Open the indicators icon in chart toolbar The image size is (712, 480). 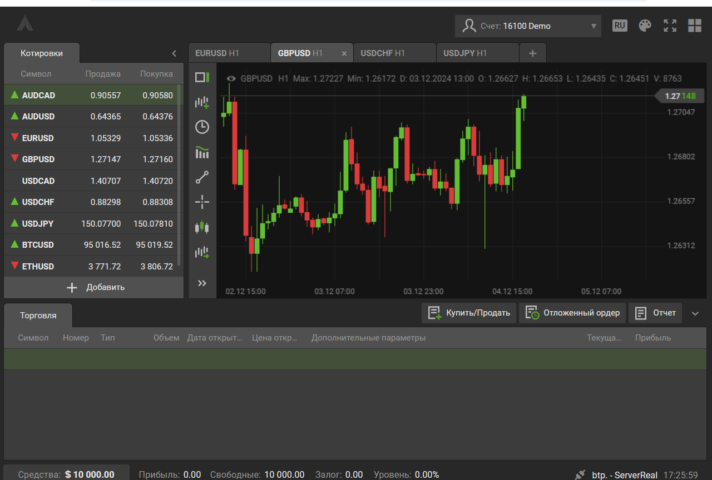202,152
